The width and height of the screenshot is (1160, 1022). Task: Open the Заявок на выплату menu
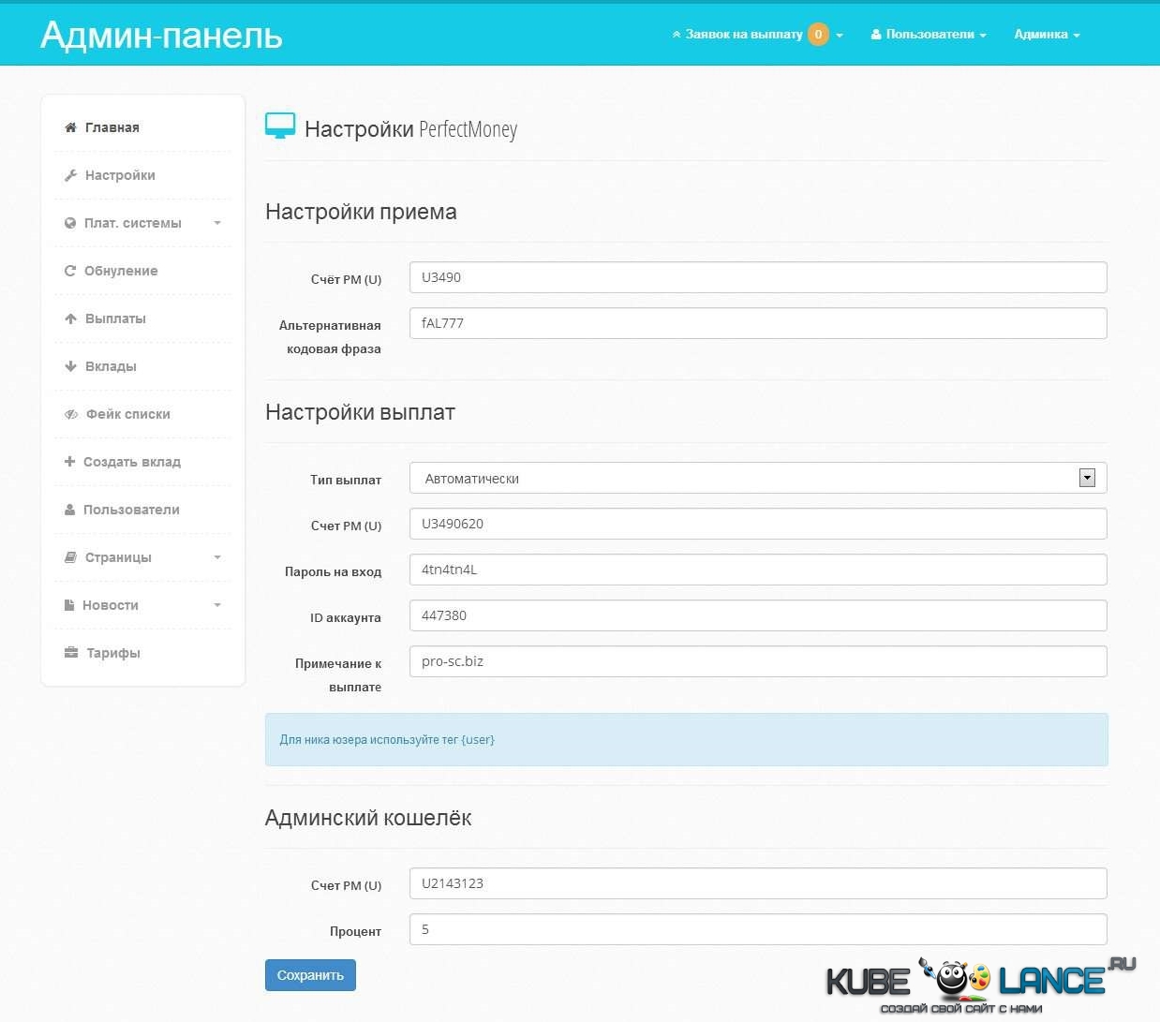[x=756, y=35]
